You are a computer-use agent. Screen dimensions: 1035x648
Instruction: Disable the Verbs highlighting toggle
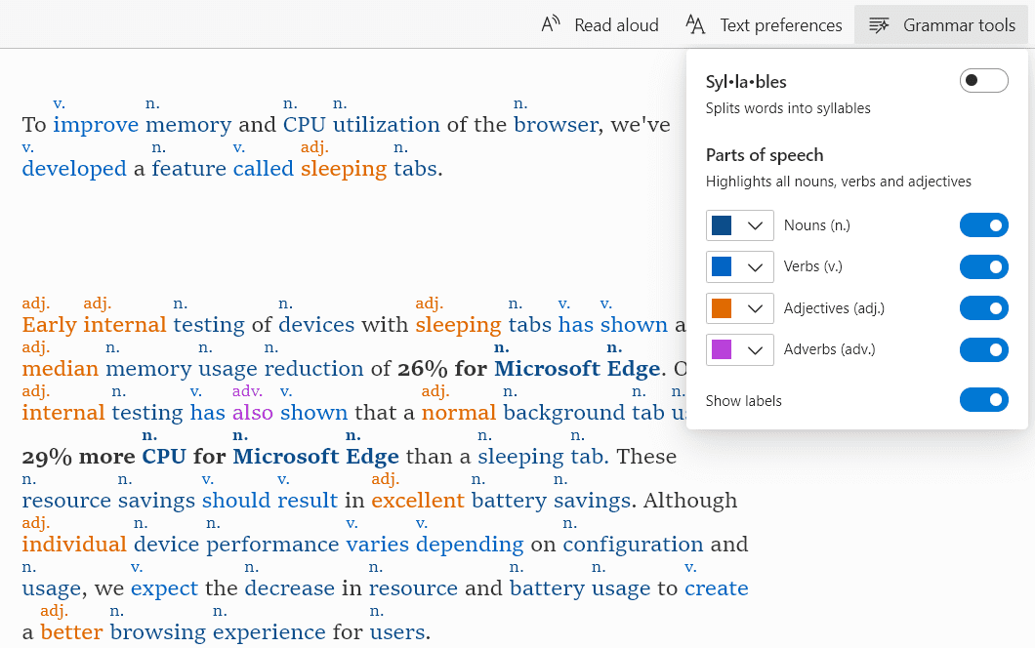click(983, 266)
